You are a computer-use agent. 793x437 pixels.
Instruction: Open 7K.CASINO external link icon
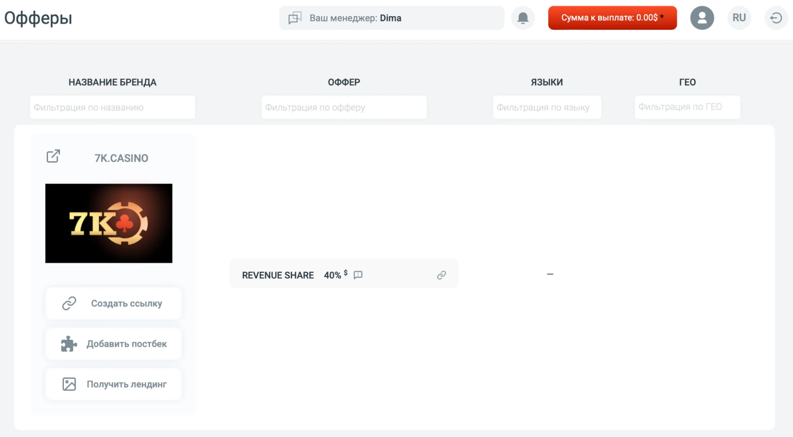(53, 156)
